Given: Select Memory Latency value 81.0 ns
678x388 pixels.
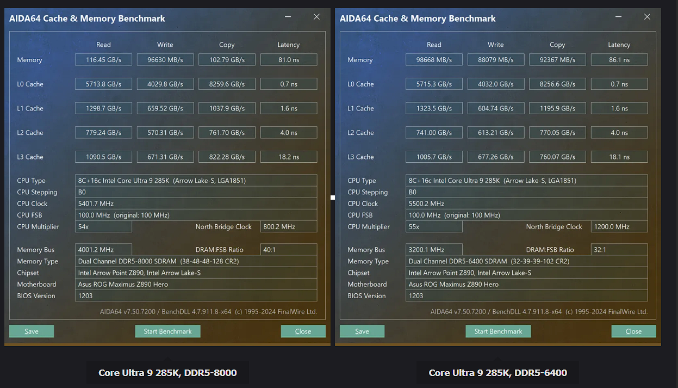Looking at the screenshot, I should [x=289, y=60].
